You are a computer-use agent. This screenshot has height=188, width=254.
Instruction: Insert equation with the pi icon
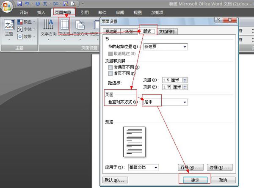coord(45,3)
